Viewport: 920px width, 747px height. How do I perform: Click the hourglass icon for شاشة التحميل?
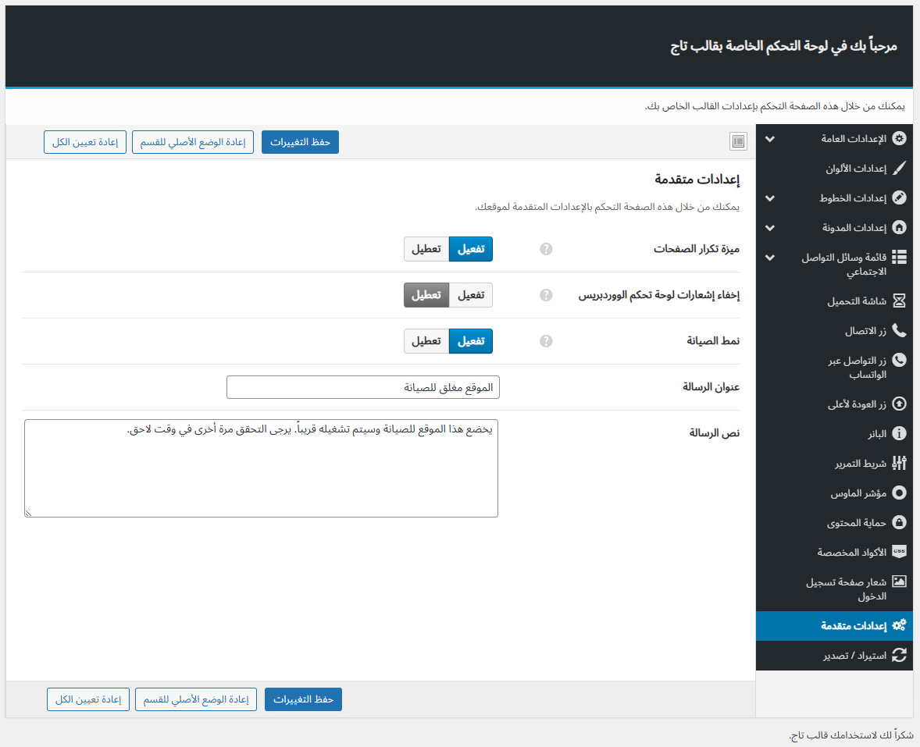[899, 301]
